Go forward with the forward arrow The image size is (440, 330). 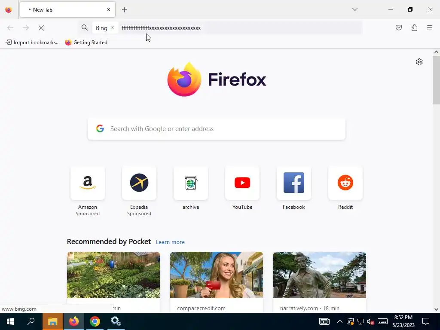(26, 28)
